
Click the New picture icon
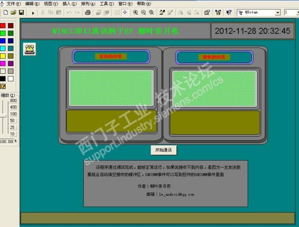click(x=6, y=13)
